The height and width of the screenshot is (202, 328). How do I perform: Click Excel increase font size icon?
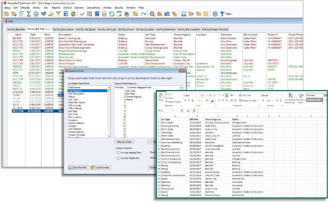tap(211, 95)
